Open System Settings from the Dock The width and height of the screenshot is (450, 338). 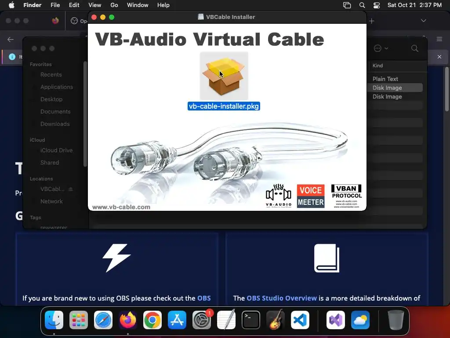tap(202, 320)
